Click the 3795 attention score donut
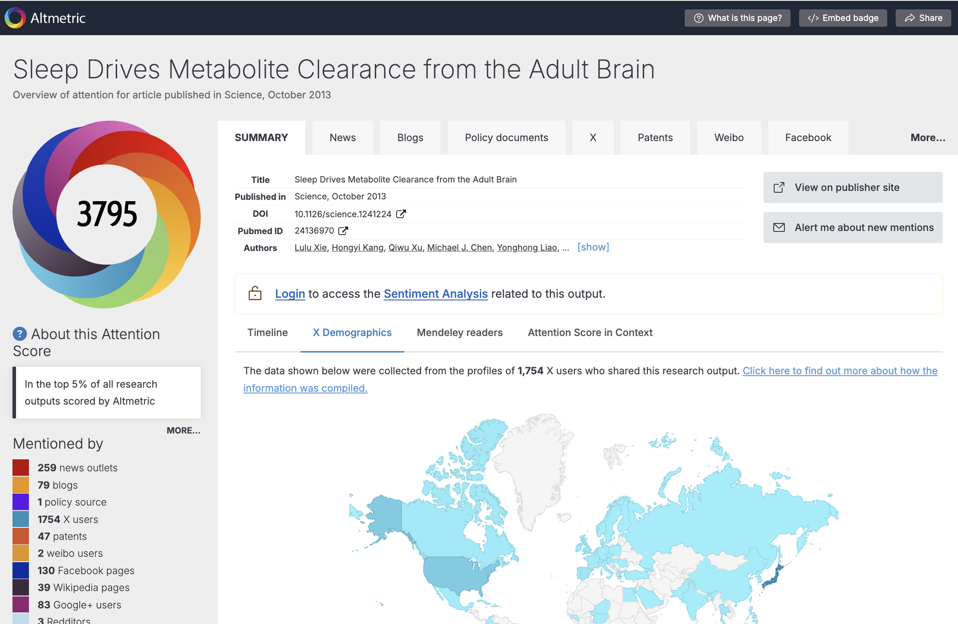Viewport: 958px width, 624px height. pyautogui.click(x=107, y=215)
